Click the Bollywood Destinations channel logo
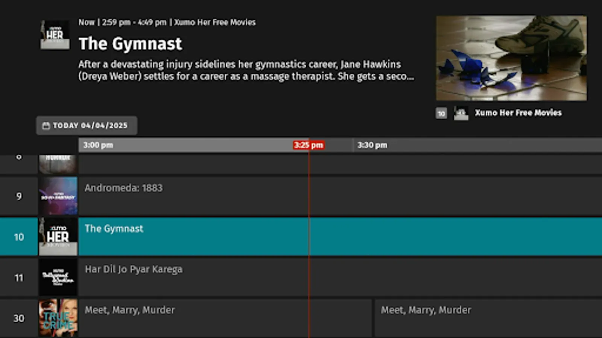 pos(58,277)
